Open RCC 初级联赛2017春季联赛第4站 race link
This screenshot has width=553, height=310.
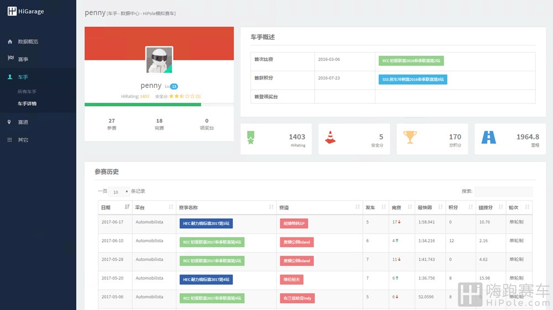tap(212, 298)
